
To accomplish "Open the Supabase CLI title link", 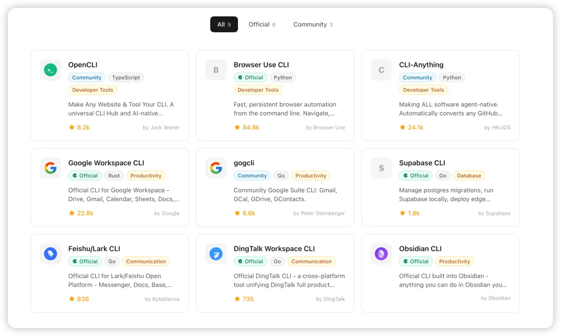I will tap(422, 163).
